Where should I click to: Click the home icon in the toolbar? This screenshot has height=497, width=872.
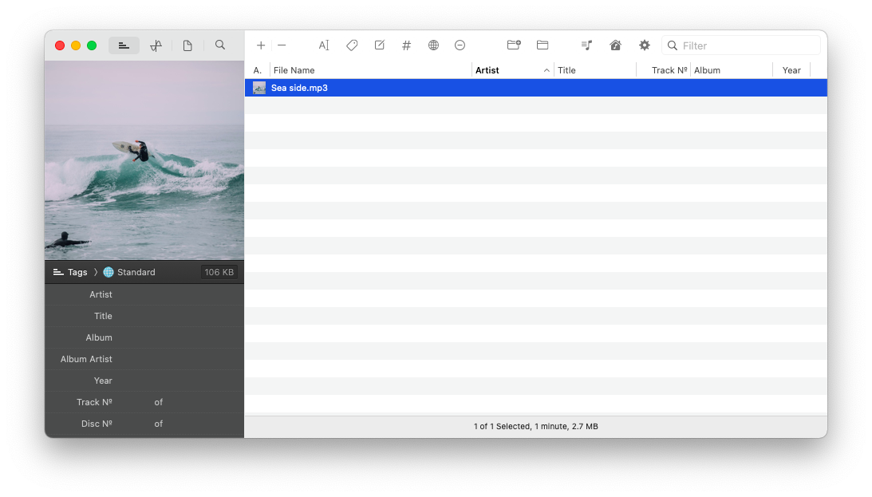[x=615, y=45]
